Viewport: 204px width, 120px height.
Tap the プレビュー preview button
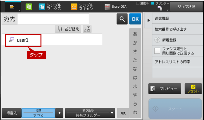(165, 89)
